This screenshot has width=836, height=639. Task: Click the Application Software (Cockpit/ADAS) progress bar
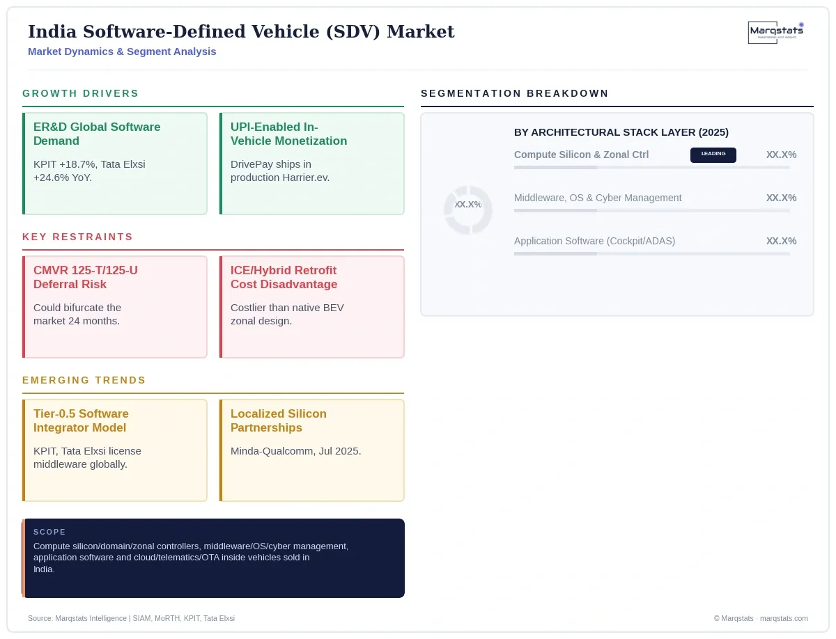coord(652,254)
